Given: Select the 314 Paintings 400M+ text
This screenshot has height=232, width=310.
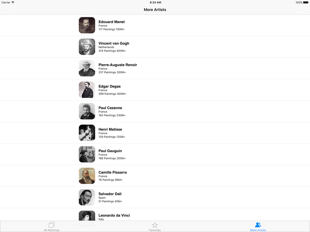Looking at the screenshot, I should tap(112, 51).
